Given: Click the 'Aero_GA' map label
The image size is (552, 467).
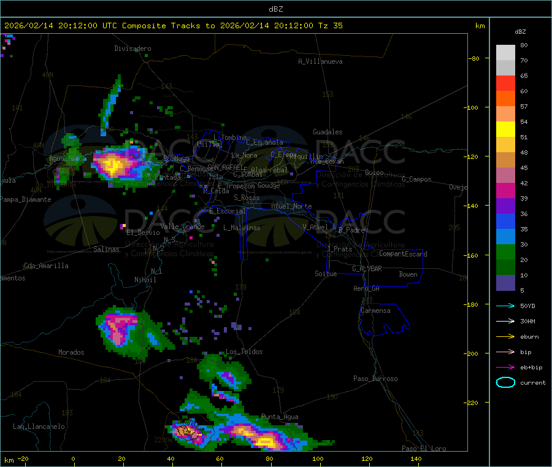Looking at the screenshot, I should (x=367, y=288).
